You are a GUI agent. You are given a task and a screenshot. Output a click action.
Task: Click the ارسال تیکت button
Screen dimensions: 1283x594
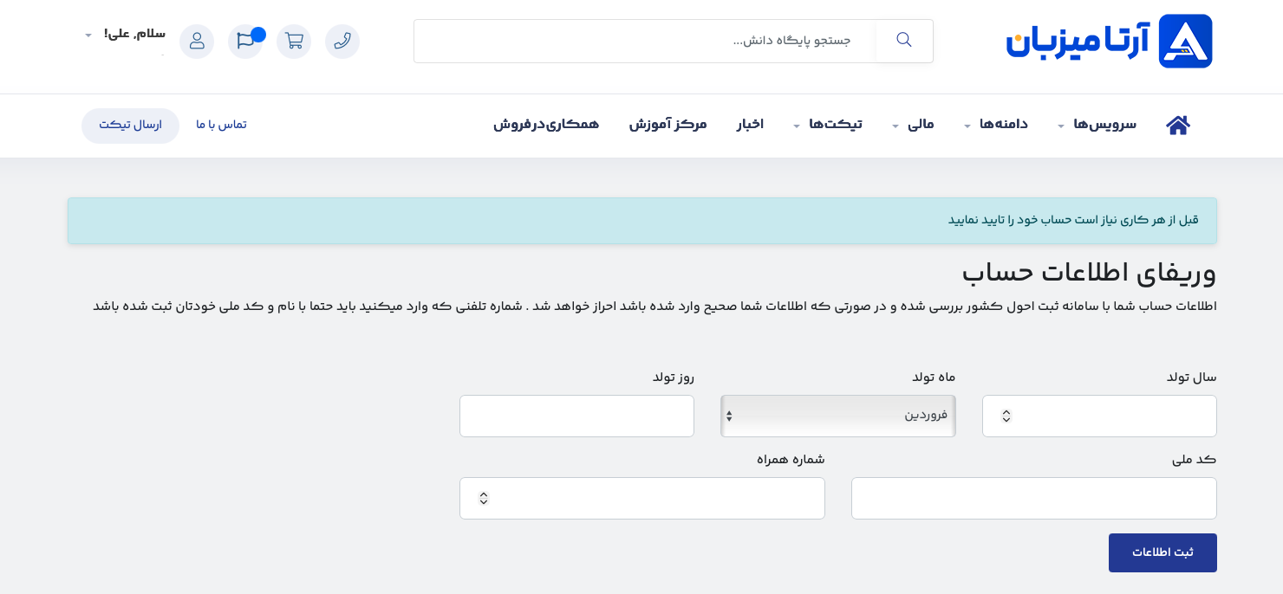point(130,126)
